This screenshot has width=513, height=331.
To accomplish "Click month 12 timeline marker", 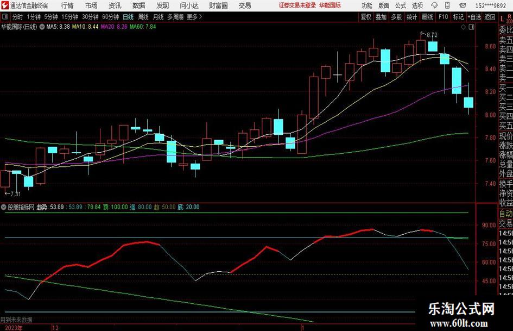I will click(55, 328).
